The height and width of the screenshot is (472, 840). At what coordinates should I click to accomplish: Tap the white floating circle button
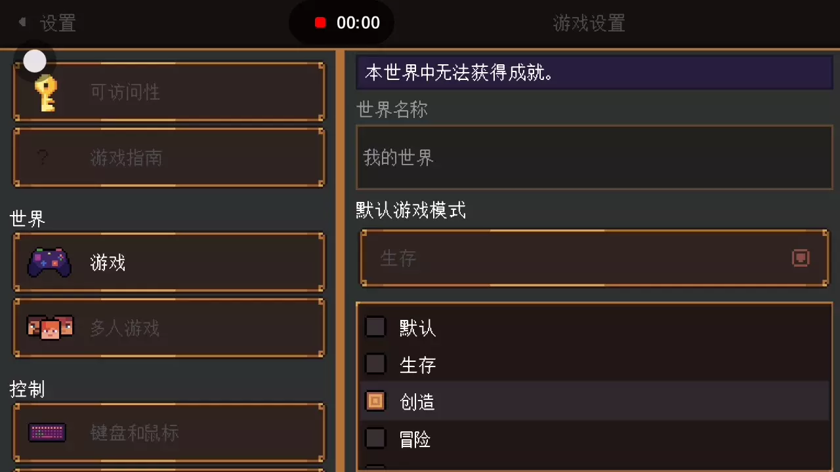[x=35, y=62]
